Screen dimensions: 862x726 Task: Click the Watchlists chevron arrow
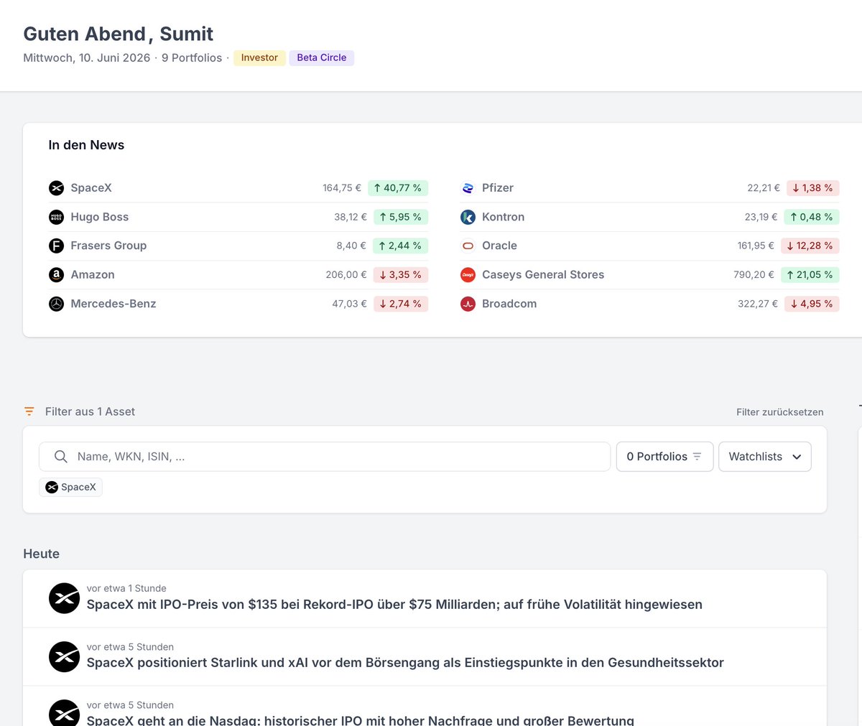pyautogui.click(x=797, y=457)
